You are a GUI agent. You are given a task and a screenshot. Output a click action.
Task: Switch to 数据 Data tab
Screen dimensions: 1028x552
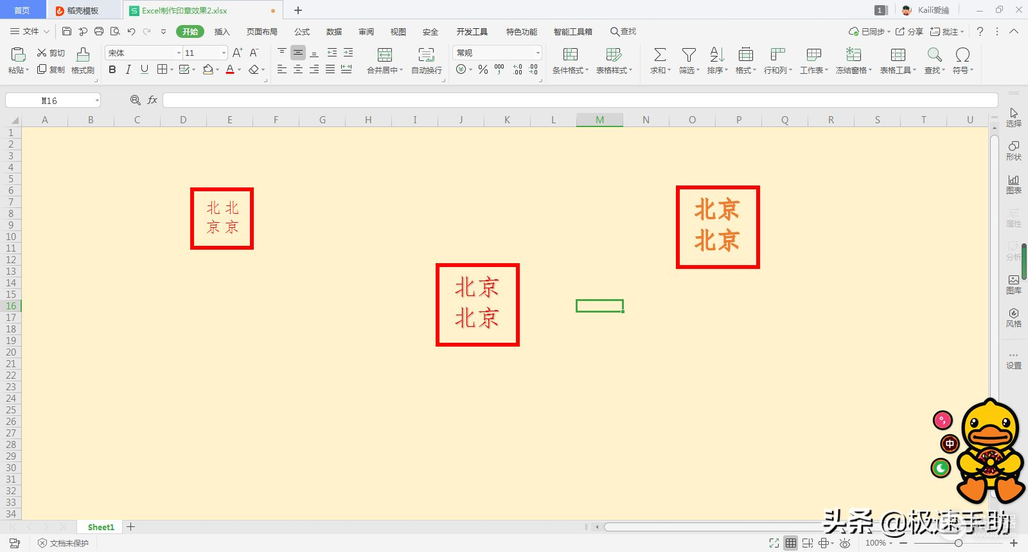click(334, 31)
